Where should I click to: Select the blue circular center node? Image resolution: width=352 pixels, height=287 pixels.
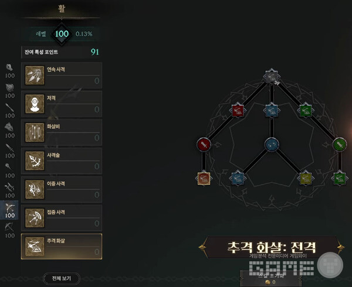(x=272, y=145)
